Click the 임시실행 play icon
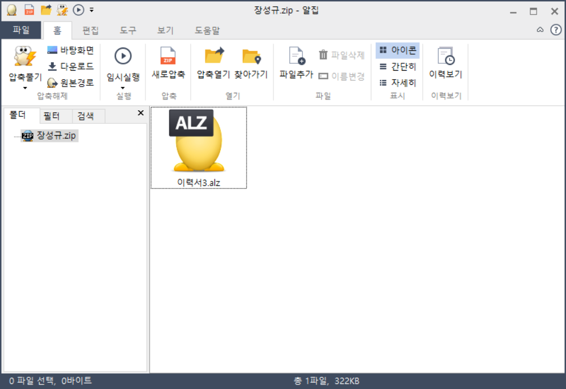 123,56
